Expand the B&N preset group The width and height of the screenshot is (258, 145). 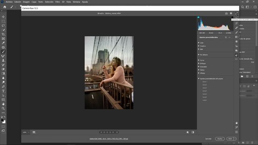pyautogui.click(x=199, y=49)
